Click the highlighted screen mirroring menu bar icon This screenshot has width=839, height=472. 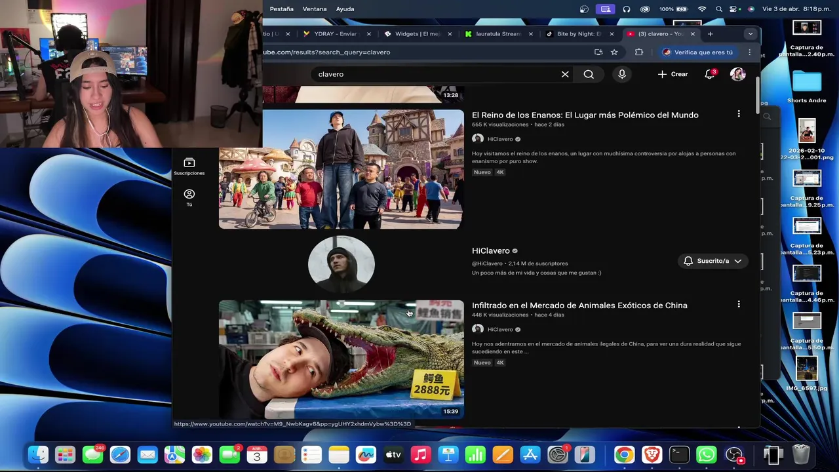(605, 9)
